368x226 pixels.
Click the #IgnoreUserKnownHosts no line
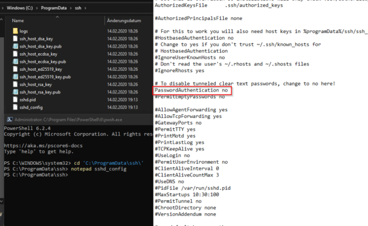click(x=190, y=57)
